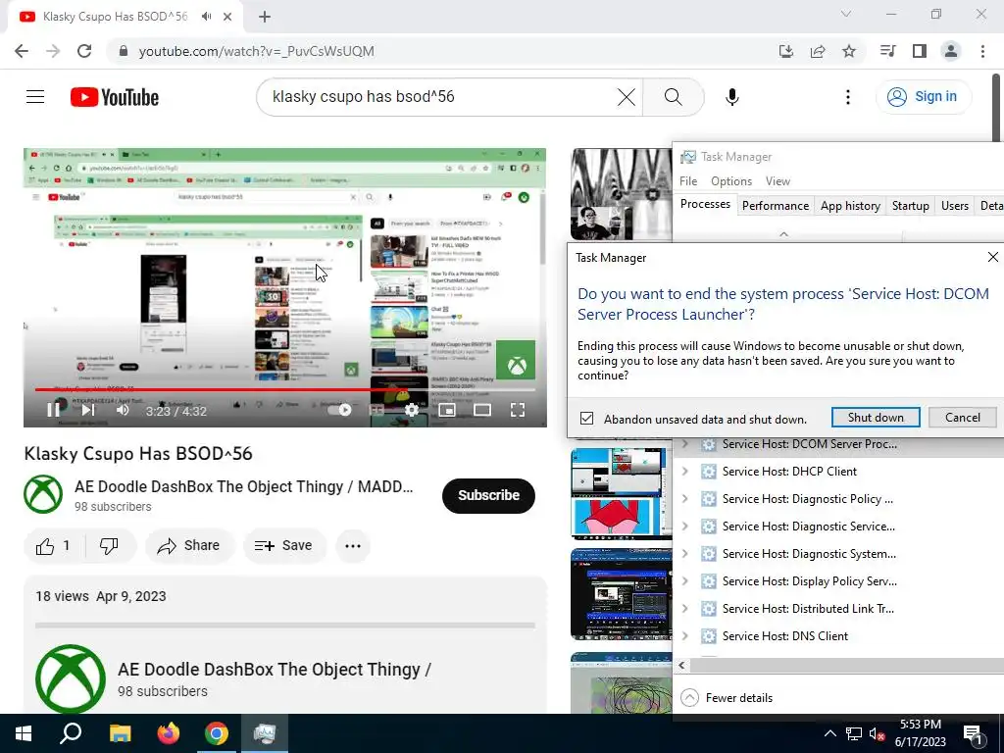Skip to next video
1004x753 pixels.
88,410
